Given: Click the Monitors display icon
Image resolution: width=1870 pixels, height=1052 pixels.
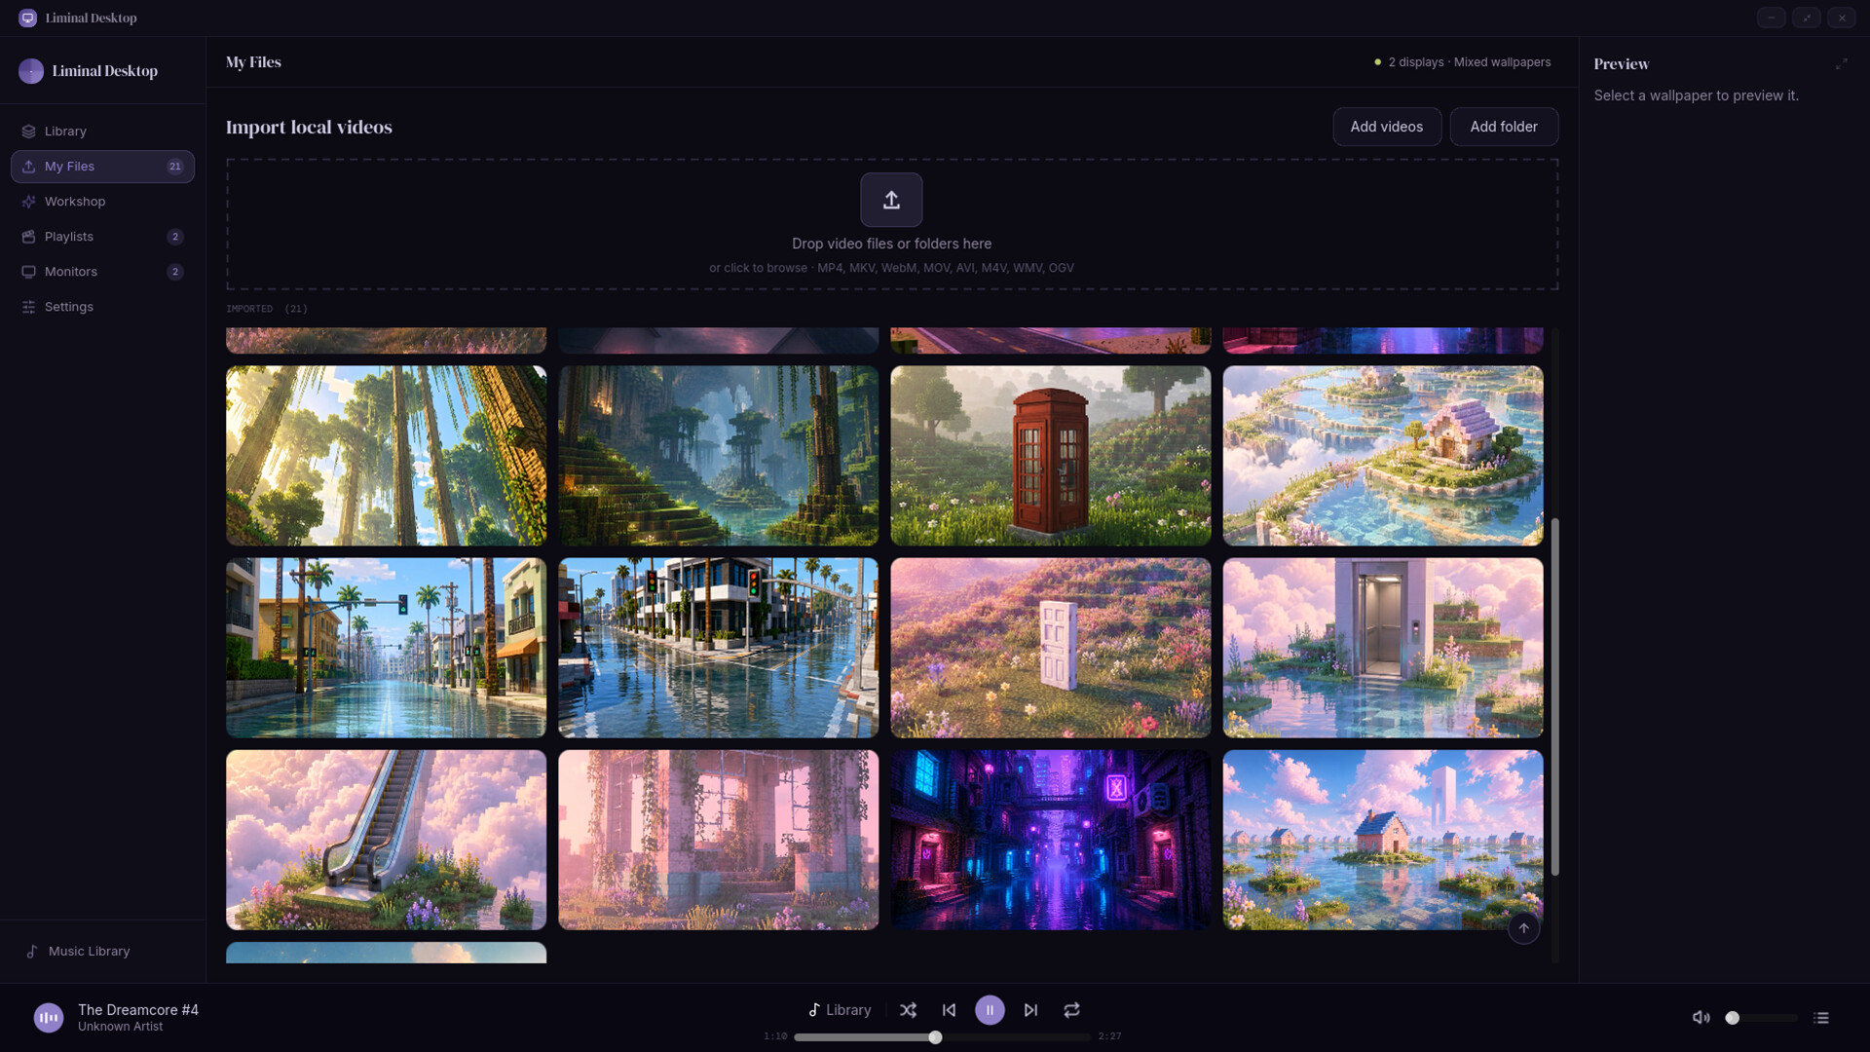Looking at the screenshot, I should pos(28,272).
